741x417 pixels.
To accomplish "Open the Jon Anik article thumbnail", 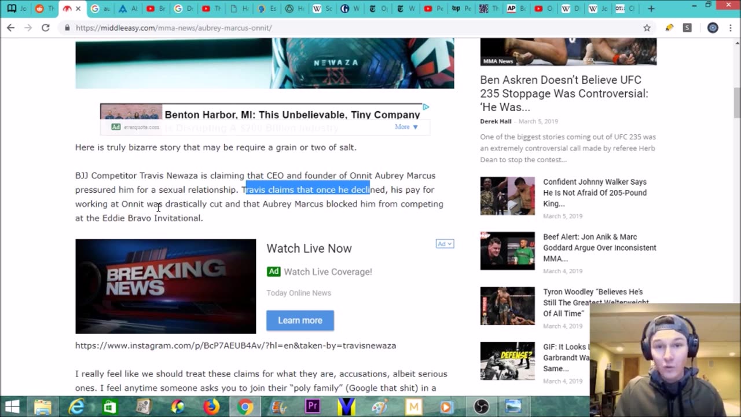I will click(508, 251).
